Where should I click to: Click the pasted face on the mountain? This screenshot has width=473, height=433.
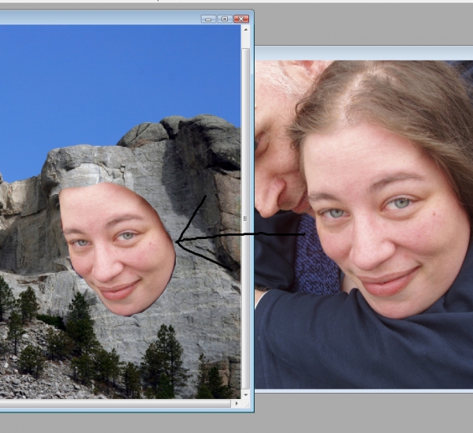(x=117, y=248)
